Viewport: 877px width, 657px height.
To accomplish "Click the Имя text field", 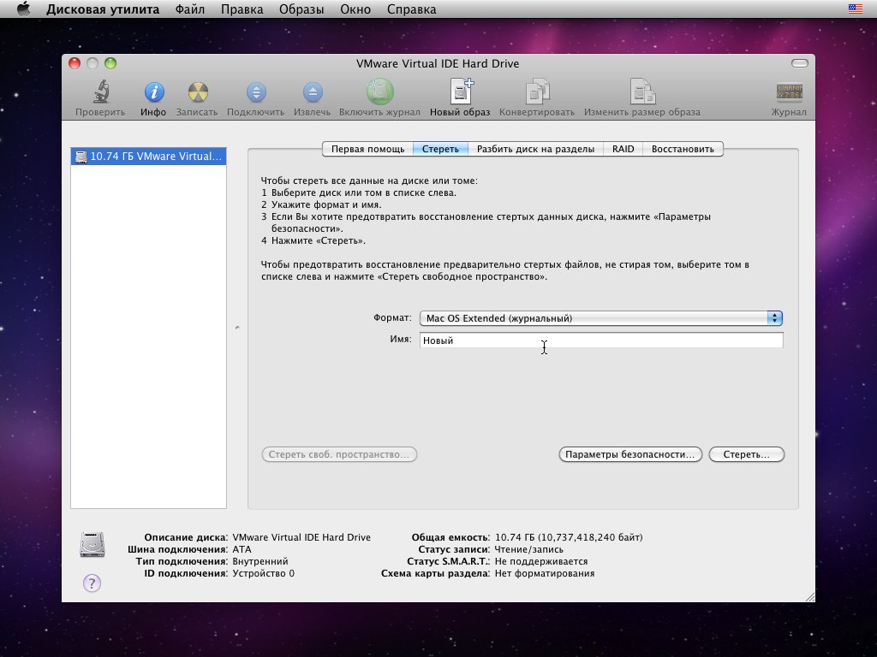I will pyautogui.click(x=601, y=340).
